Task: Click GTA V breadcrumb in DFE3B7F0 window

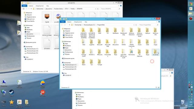Action: [67, 9]
